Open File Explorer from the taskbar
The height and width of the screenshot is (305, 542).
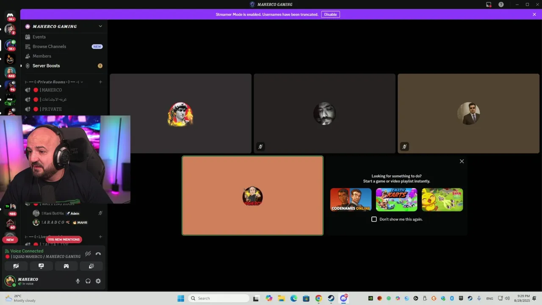(x=281, y=298)
